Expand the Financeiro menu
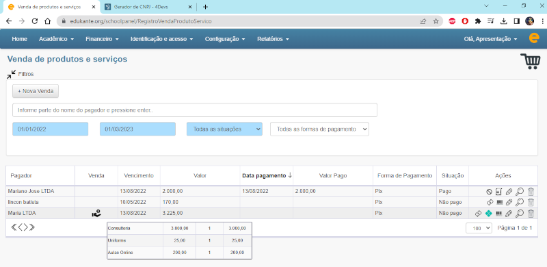The width and height of the screenshot is (547, 267). tap(102, 39)
